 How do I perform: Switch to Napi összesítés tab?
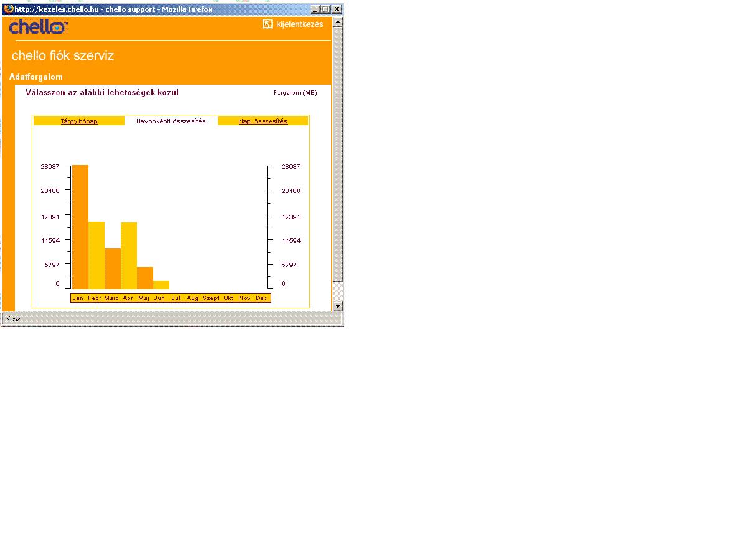(x=263, y=121)
